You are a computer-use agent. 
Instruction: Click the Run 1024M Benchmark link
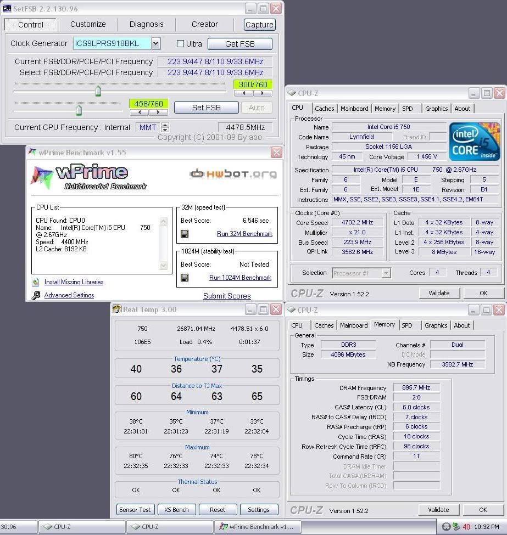tap(240, 278)
